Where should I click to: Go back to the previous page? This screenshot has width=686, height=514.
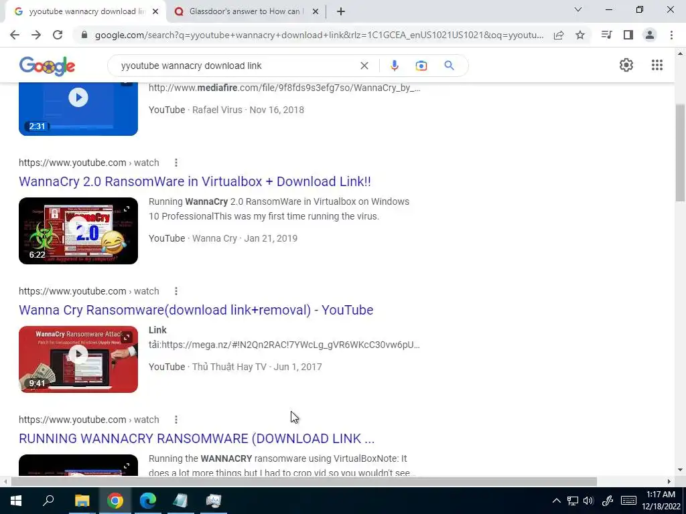point(15,35)
